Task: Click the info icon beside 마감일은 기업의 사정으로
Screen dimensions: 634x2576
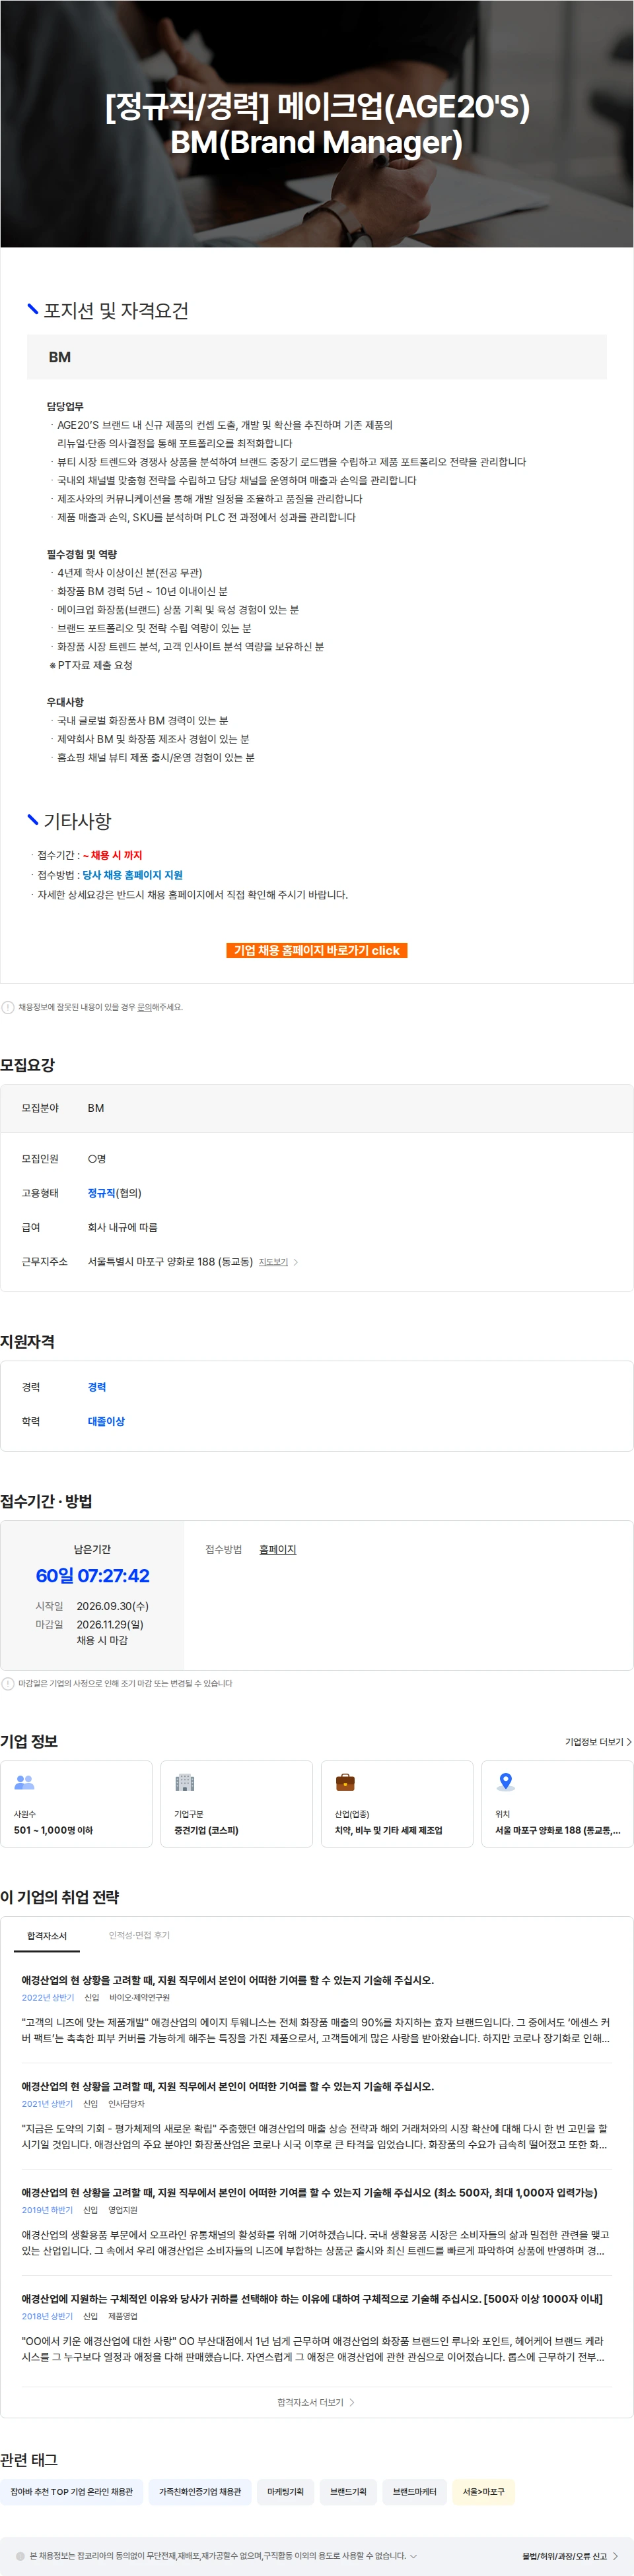Action: click(x=8, y=1683)
